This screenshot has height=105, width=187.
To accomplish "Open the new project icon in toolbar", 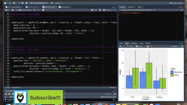I will click(10, 3).
